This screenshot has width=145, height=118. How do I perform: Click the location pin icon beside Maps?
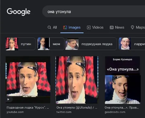click(132, 27)
